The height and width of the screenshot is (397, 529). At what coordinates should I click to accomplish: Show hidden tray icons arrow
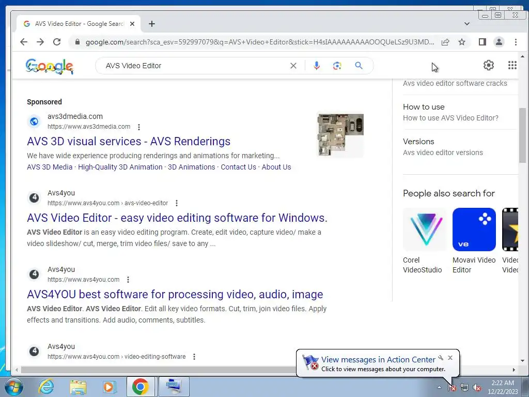tap(439, 387)
